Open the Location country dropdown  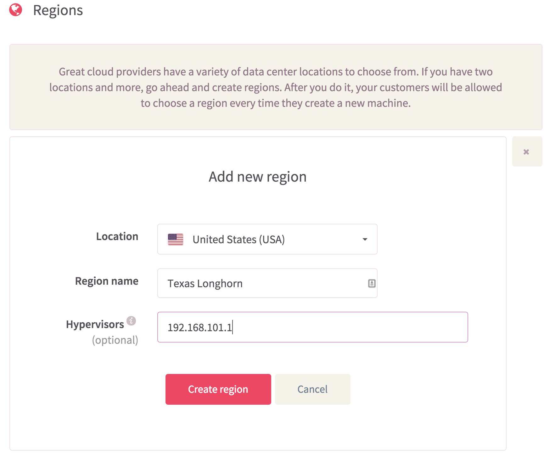[267, 239]
